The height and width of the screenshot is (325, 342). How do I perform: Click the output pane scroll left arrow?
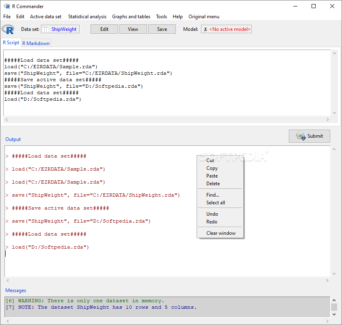[x=8, y=280]
